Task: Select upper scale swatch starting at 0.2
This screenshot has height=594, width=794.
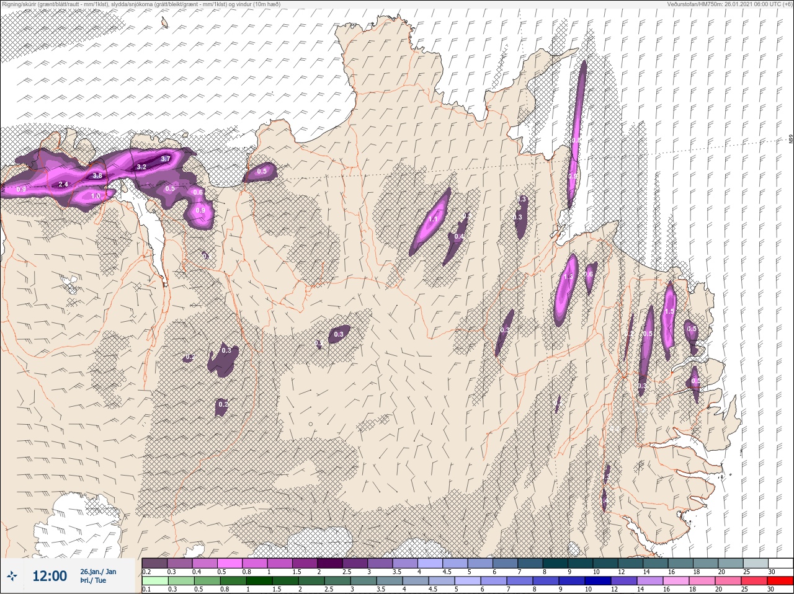Action: (154, 563)
